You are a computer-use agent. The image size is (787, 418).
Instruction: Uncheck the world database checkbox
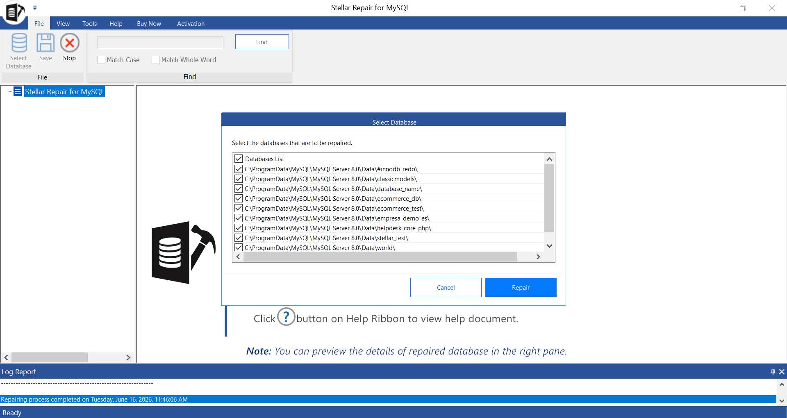pos(239,248)
